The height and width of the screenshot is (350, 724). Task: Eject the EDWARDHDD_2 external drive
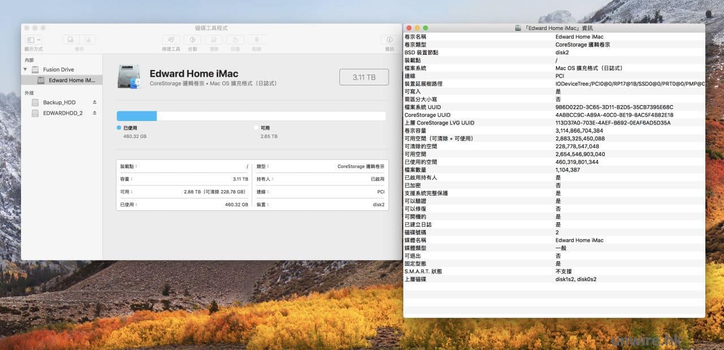click(94, 113)
